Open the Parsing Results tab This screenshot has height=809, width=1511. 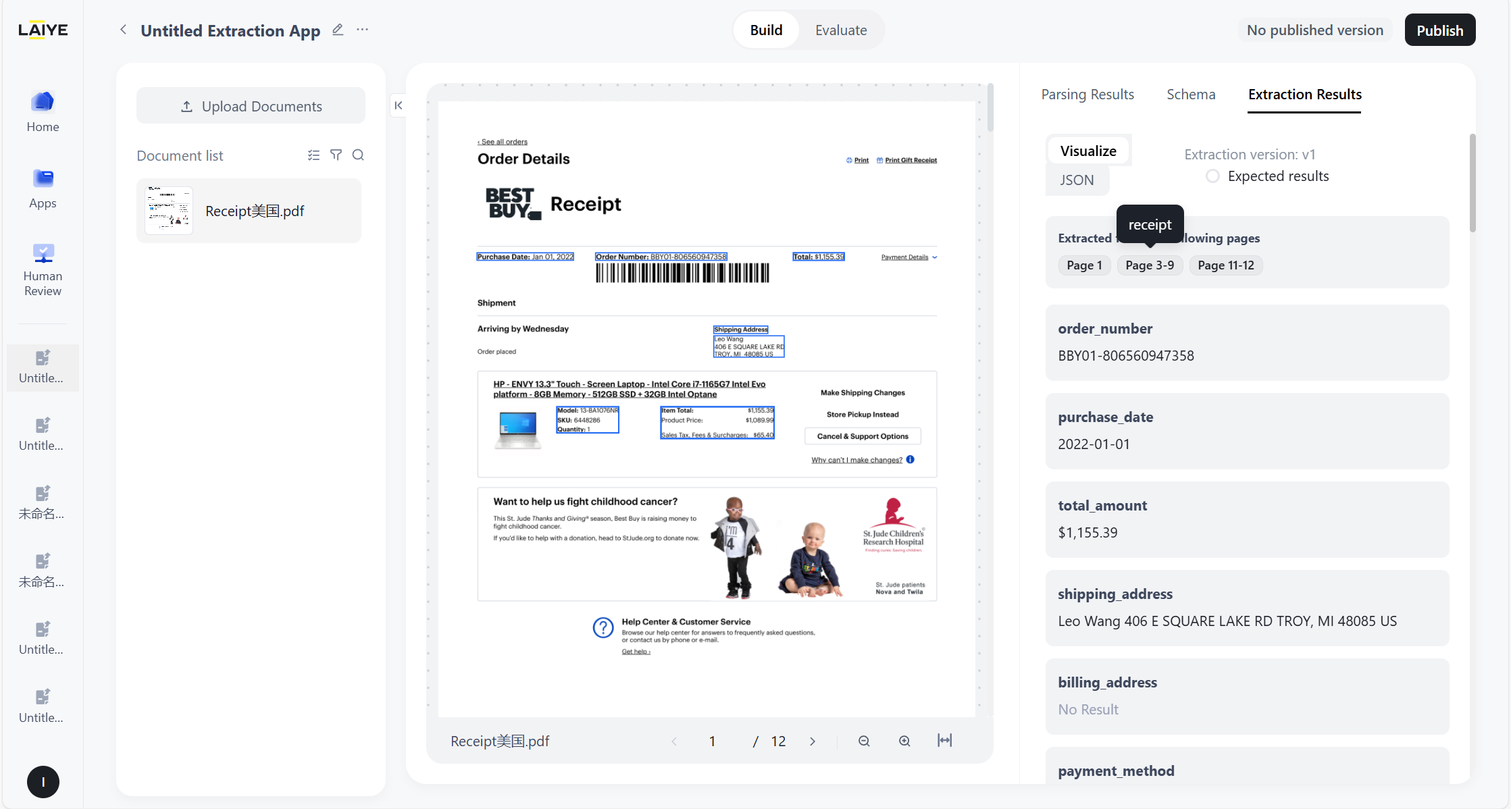[1087, 95]
